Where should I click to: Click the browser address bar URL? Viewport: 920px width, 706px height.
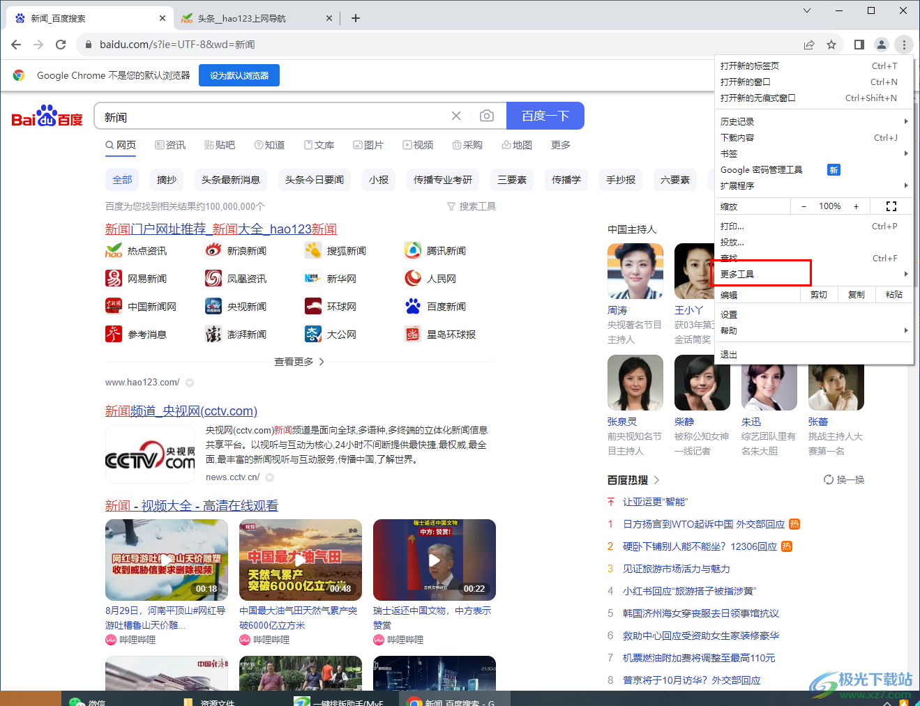coord(177,45)
